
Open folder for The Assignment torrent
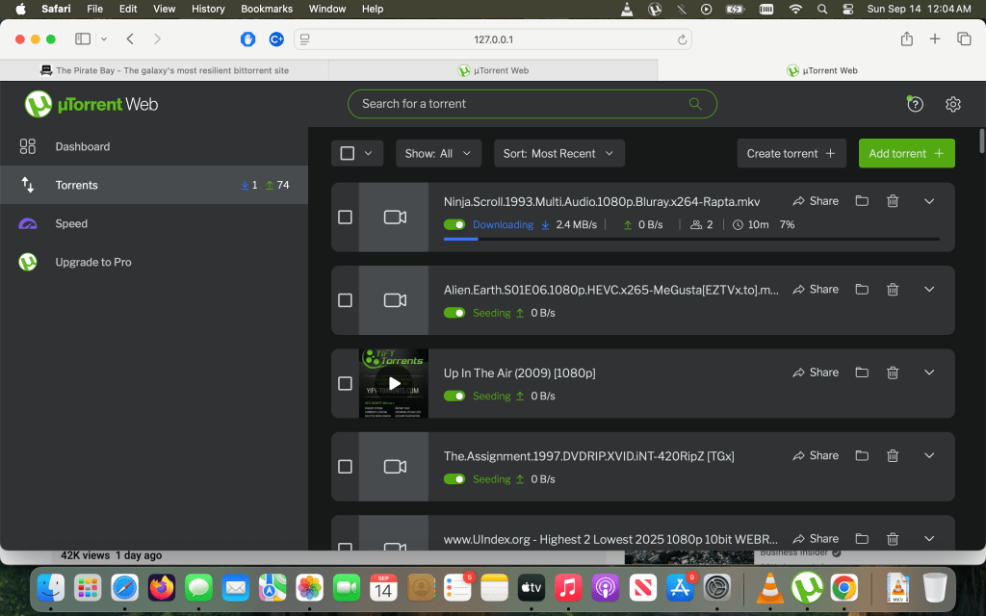(x=862, y=455)
